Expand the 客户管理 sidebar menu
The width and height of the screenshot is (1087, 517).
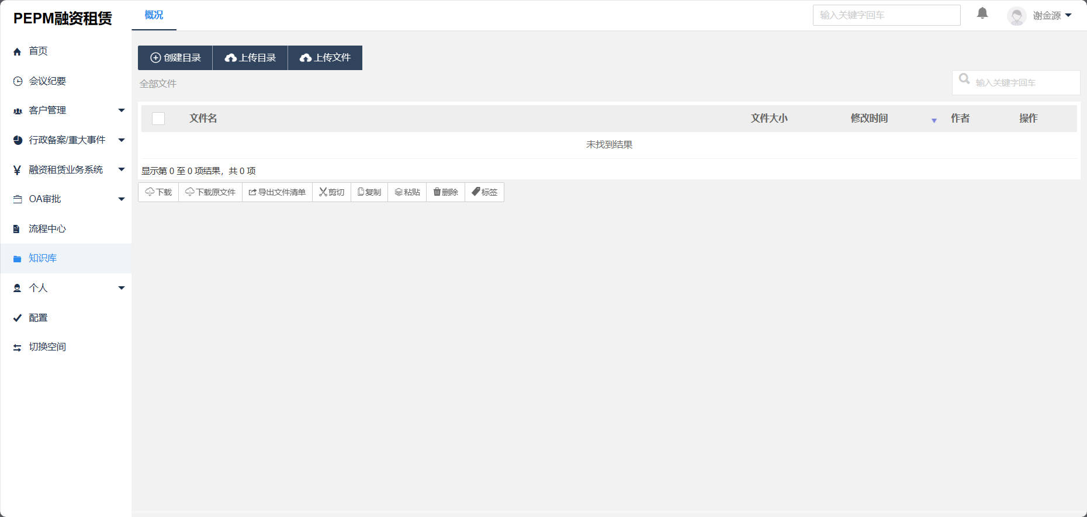click(x=122, y=110)
